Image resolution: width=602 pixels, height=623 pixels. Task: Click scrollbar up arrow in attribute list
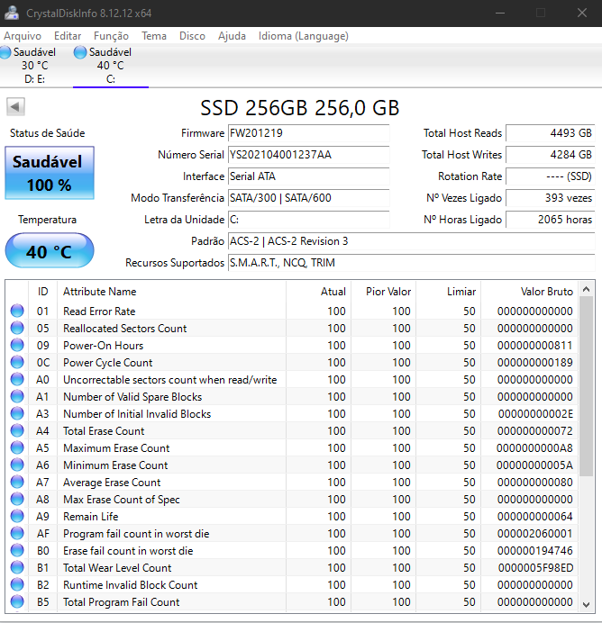click(586, 289)
